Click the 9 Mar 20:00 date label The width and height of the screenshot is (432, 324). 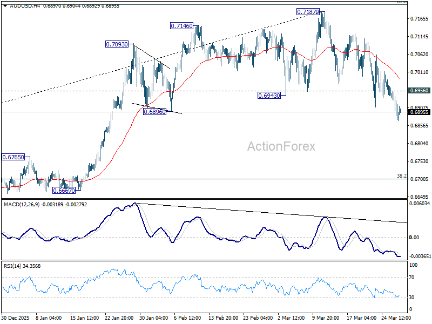click(326, 318)
